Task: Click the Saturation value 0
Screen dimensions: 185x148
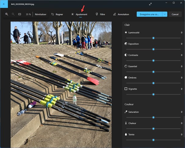Action: [182, 112]
